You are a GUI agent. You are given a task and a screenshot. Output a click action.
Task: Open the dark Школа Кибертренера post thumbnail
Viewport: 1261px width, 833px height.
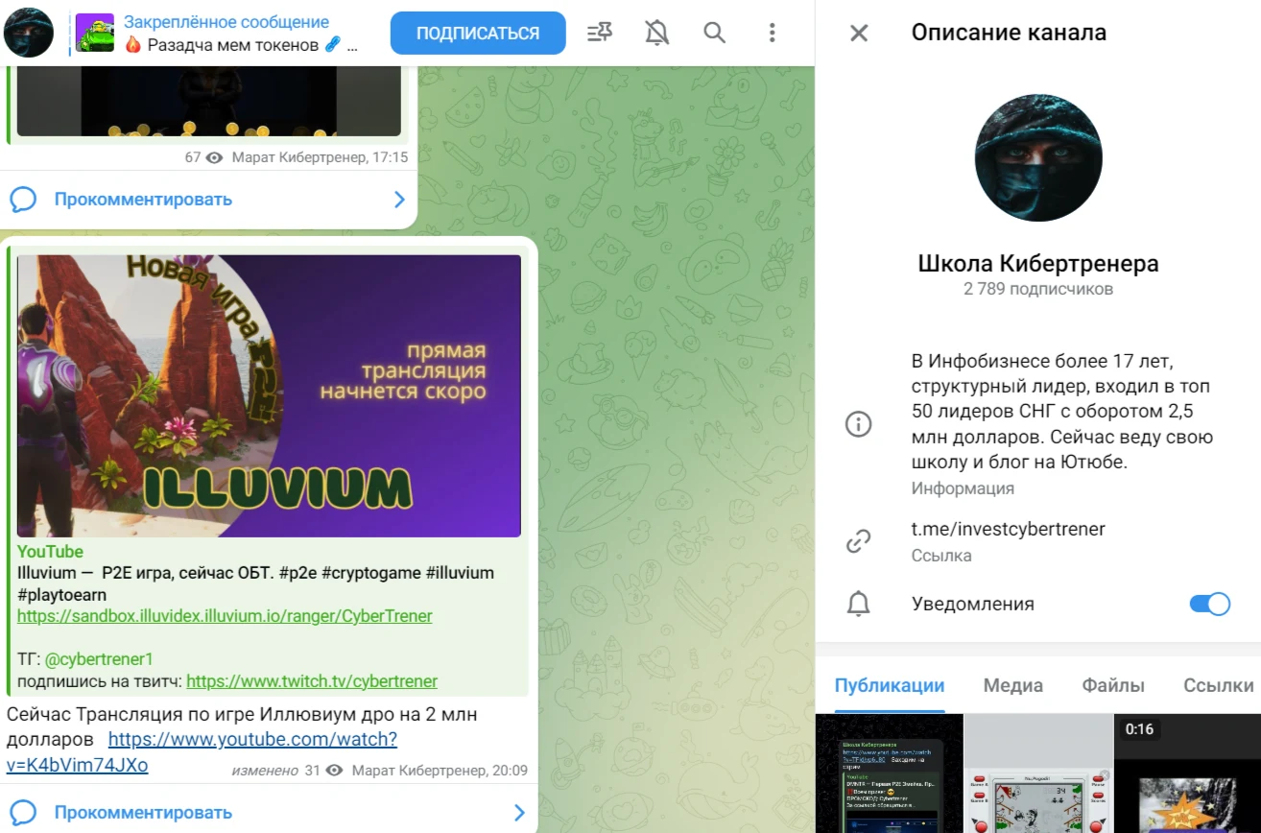(889, 773)
